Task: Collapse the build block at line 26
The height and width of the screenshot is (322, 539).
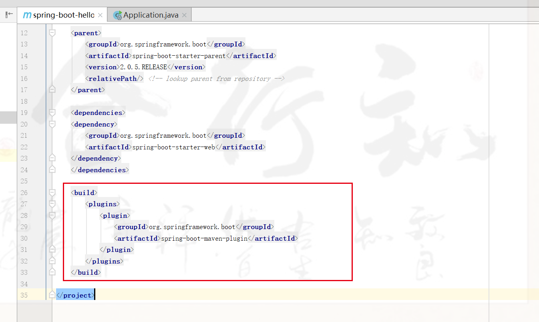Action: coord(52,193)
